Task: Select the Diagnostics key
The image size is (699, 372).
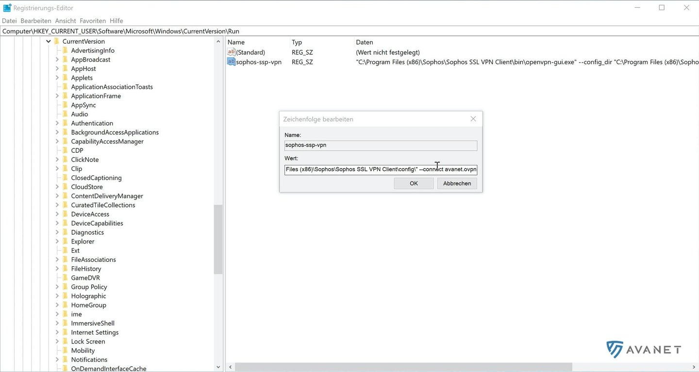Action: coord(87,232)
